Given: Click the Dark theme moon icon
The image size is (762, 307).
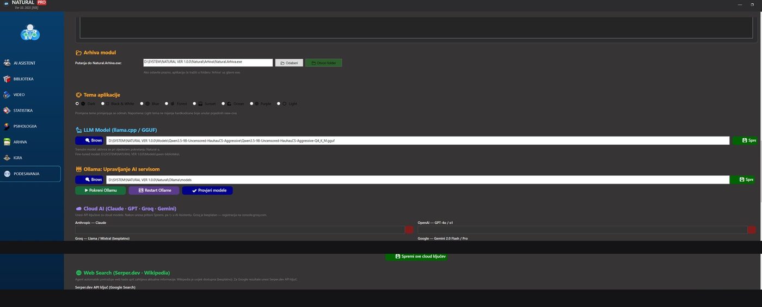Looking at the screenshot, I should coord(83,103).
